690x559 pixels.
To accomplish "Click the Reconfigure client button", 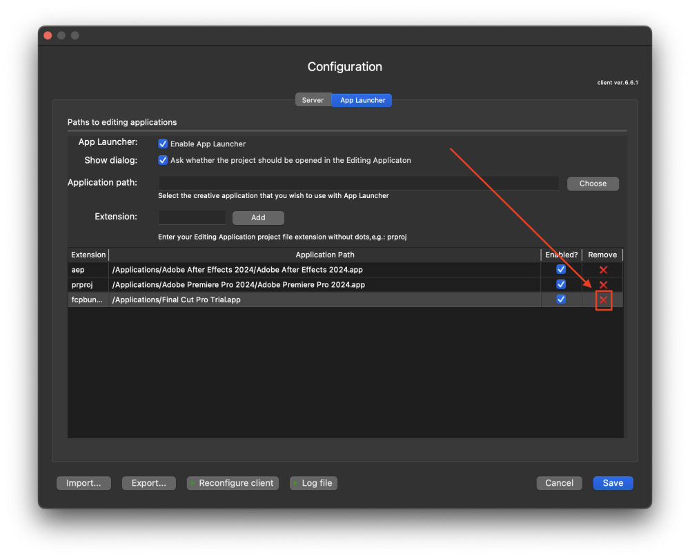I will pyautogui.click(x=233, y=483).
